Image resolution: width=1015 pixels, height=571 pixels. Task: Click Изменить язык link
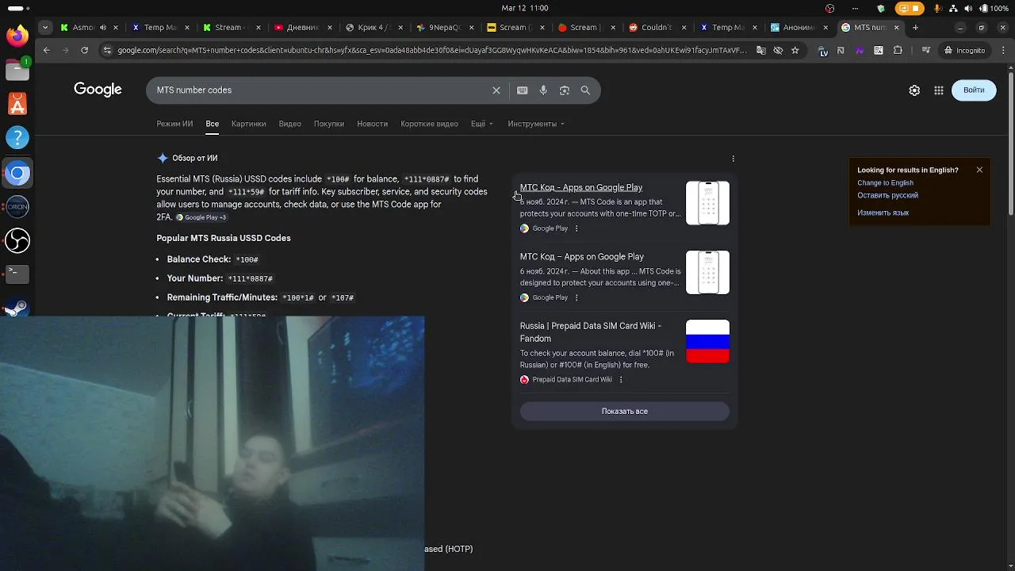pyautogui.click(x=883, y=213)
